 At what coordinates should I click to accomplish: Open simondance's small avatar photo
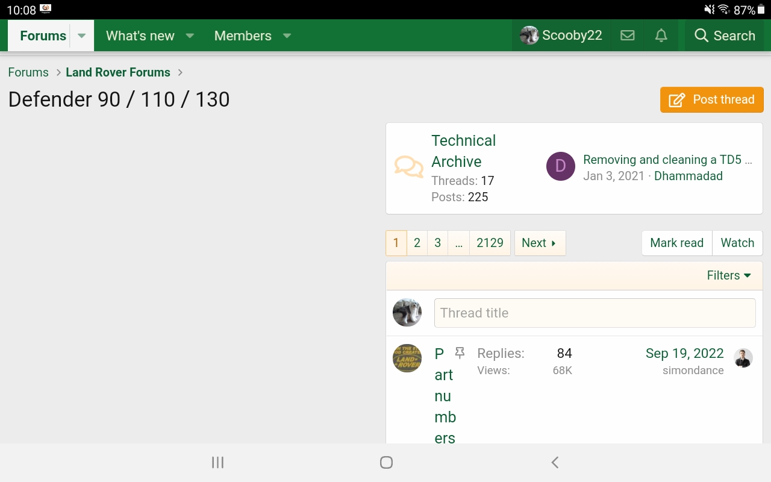pos(744,358)
